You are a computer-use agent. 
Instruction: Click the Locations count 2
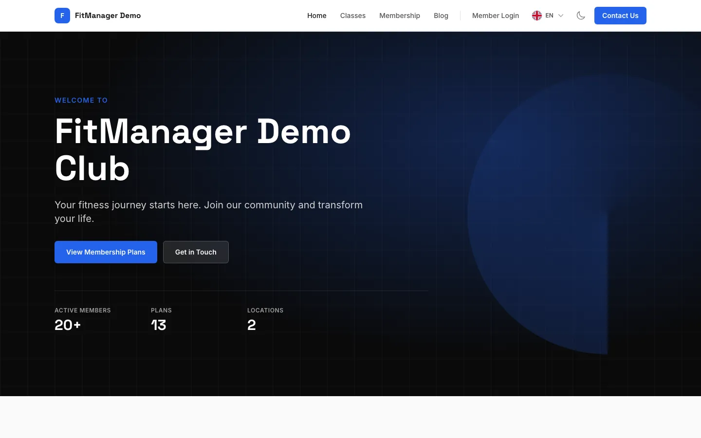252,325
